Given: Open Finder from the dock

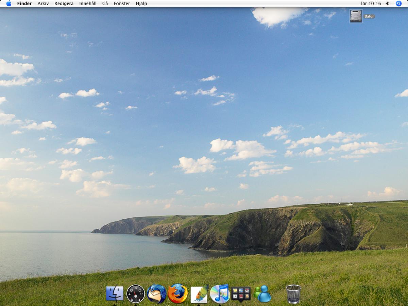Looking at the screenshot, I should (x=115, y=293).
